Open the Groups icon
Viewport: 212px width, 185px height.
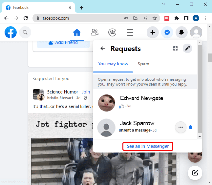112,33
